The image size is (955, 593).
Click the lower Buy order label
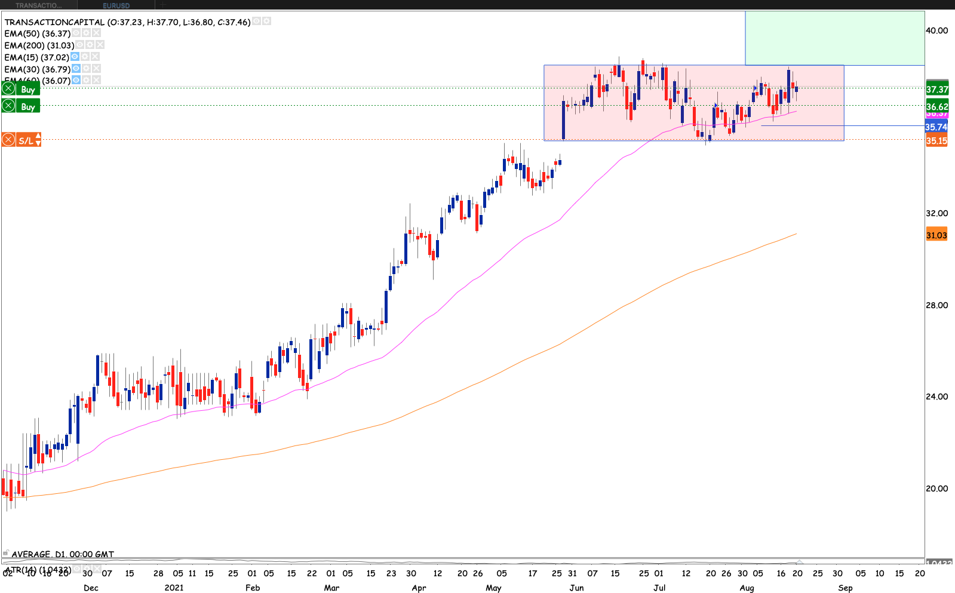coord(27,106)
